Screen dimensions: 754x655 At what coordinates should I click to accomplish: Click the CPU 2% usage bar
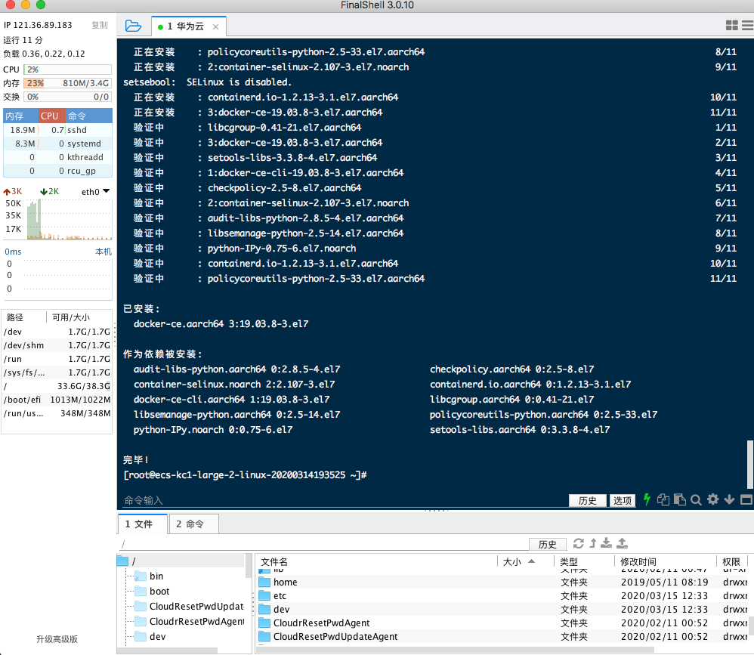coord(67,70)
